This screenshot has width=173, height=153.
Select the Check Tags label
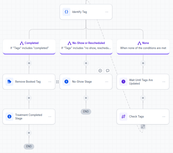(x=136, y=117)
